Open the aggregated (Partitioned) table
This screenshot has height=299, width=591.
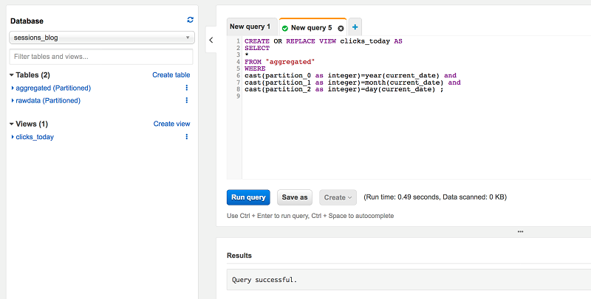pos(53,88)
